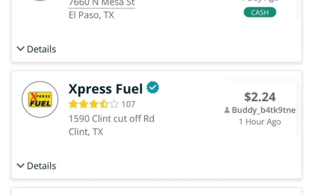Click the second star of Xpress Fuel's rating
The height and width of the screenshot is (195, 313).
click(x=83, y=104)
